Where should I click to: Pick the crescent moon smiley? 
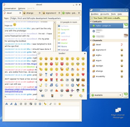[57, 85]
